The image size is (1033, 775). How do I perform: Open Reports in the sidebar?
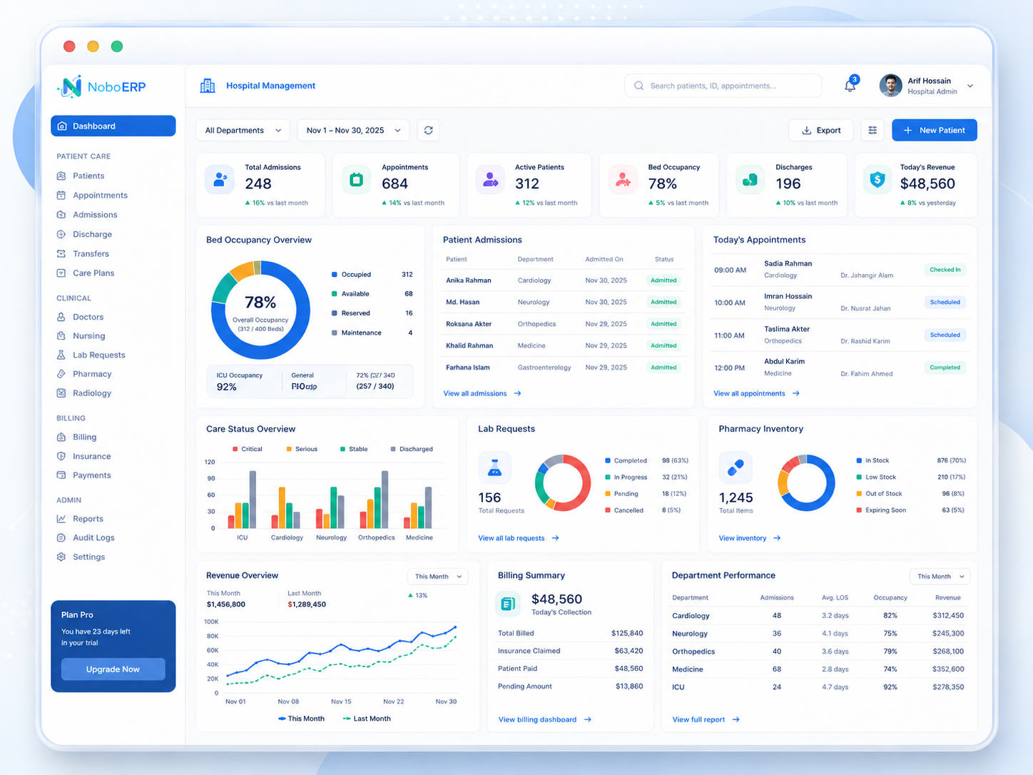pyautogui.click(x=88, y=519)
